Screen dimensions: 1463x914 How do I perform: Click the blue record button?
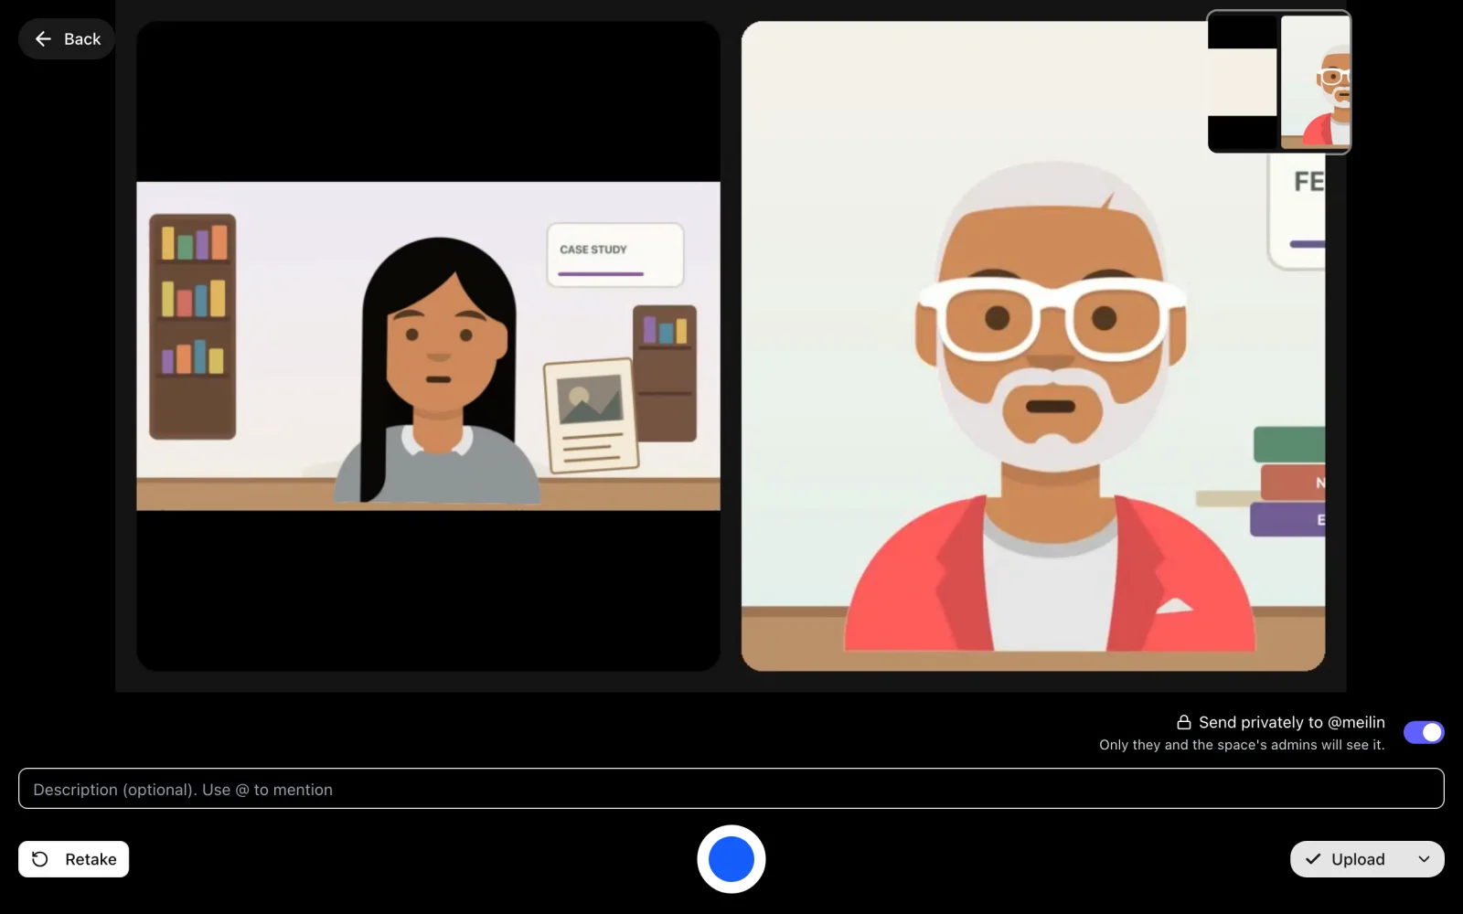coord(731,859)
